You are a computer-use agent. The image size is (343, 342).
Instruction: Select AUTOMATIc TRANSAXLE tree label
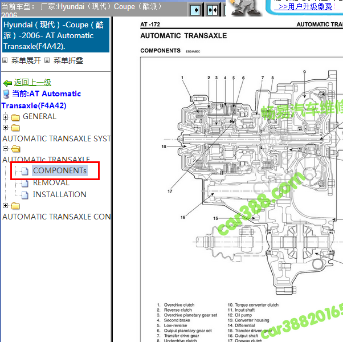(46, 159)
